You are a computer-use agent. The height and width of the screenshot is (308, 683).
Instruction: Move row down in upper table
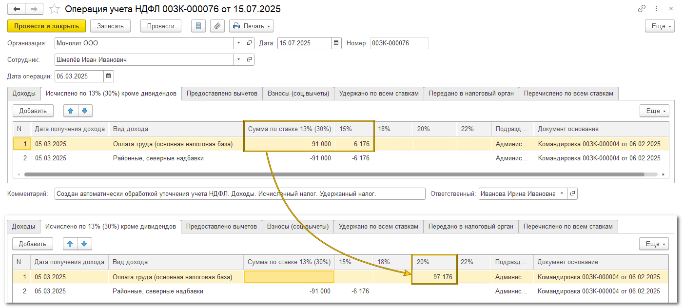pyautogui.click(x=84, y=111)
